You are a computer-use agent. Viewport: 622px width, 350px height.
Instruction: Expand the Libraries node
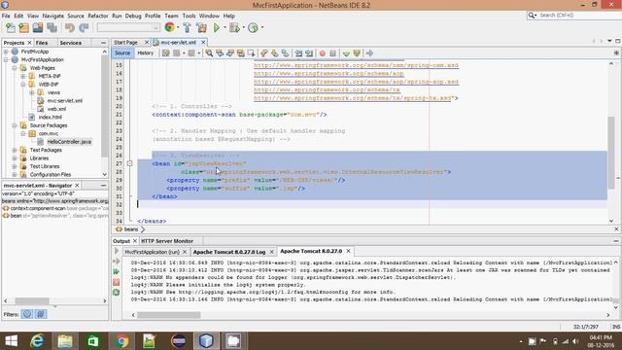(15, 158)
